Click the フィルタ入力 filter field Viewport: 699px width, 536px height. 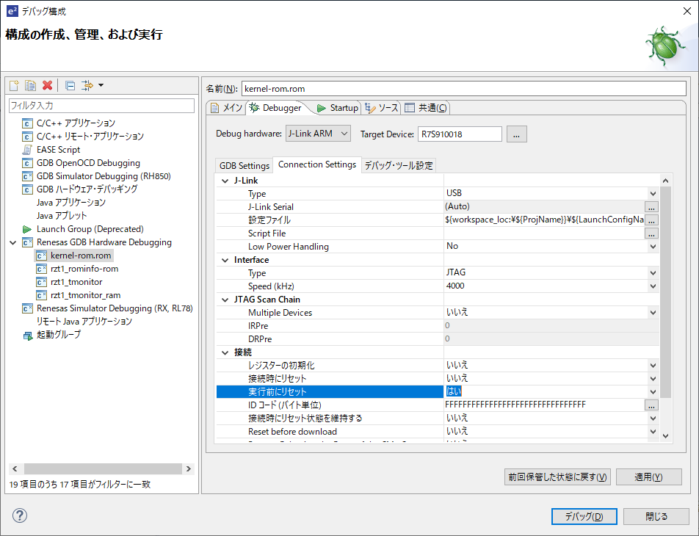(x=101, y=106)
